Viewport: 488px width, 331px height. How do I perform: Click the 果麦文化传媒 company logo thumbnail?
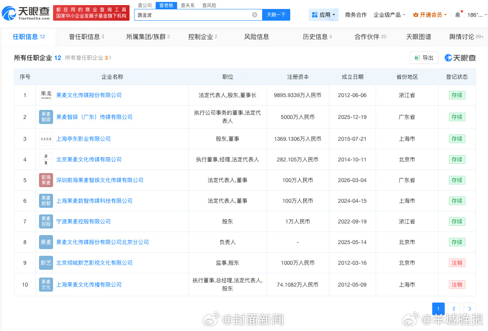pyautogui.click(x=46, y=95)
